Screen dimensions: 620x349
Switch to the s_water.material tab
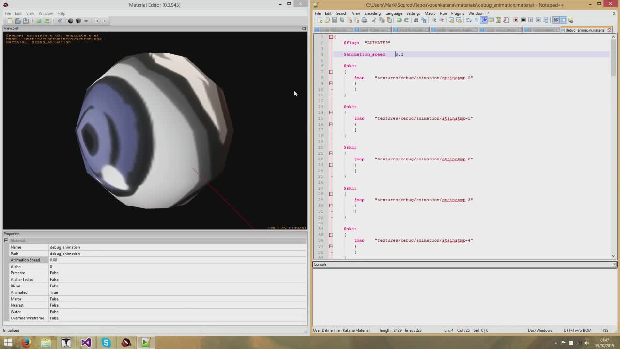[542, 30]
